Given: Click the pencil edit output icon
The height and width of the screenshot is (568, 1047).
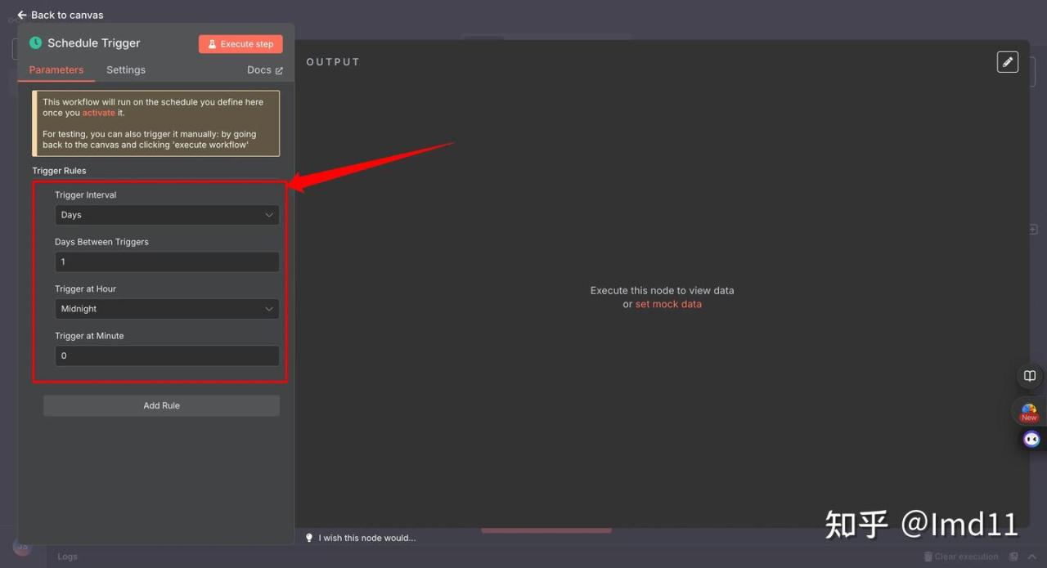Looking at the screenshot, I should tap(1007, 62).
